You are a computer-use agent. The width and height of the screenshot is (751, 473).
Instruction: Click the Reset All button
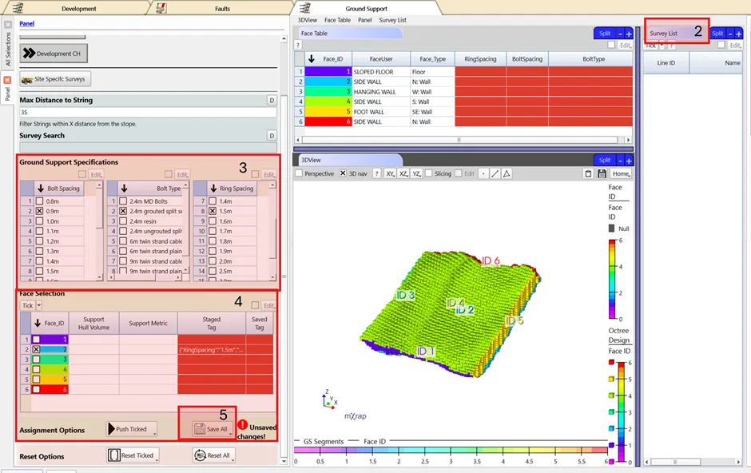(x=213, y=455)
